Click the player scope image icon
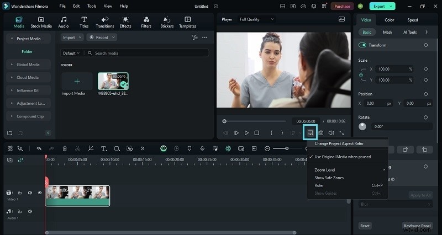442x235 pixels. click(341, 19)
